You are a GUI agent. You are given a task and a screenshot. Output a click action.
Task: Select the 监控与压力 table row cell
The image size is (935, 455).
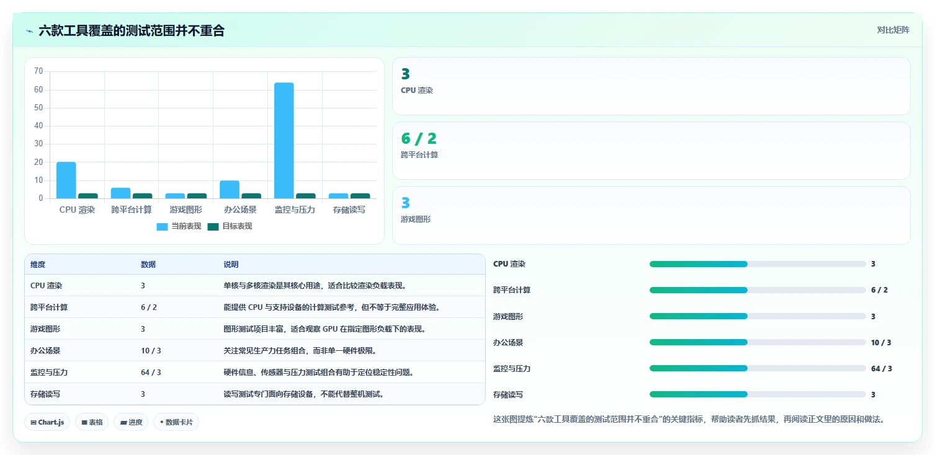[49, 373]
